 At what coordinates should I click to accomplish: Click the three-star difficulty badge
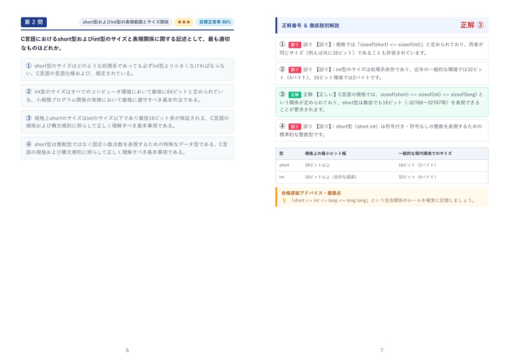[x=184, y=22]
